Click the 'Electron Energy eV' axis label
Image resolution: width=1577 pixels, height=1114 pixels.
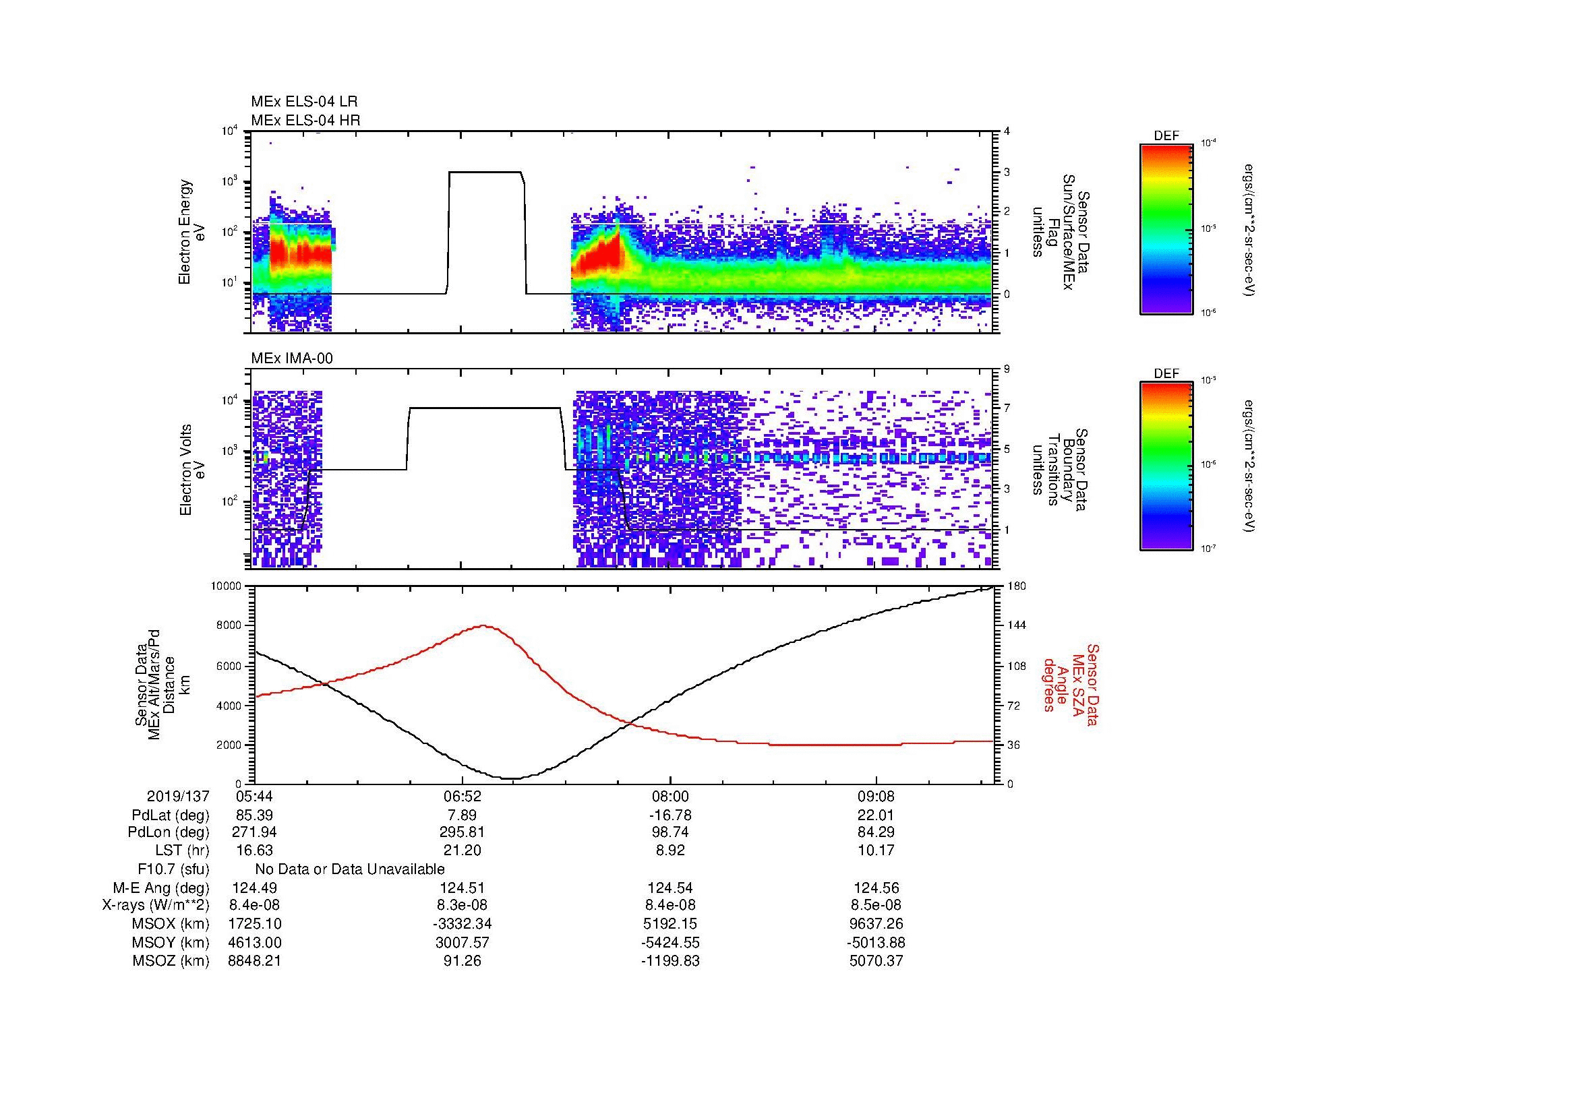point(191,232)
